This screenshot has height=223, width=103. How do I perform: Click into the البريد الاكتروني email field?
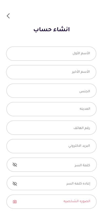(51, 146)
